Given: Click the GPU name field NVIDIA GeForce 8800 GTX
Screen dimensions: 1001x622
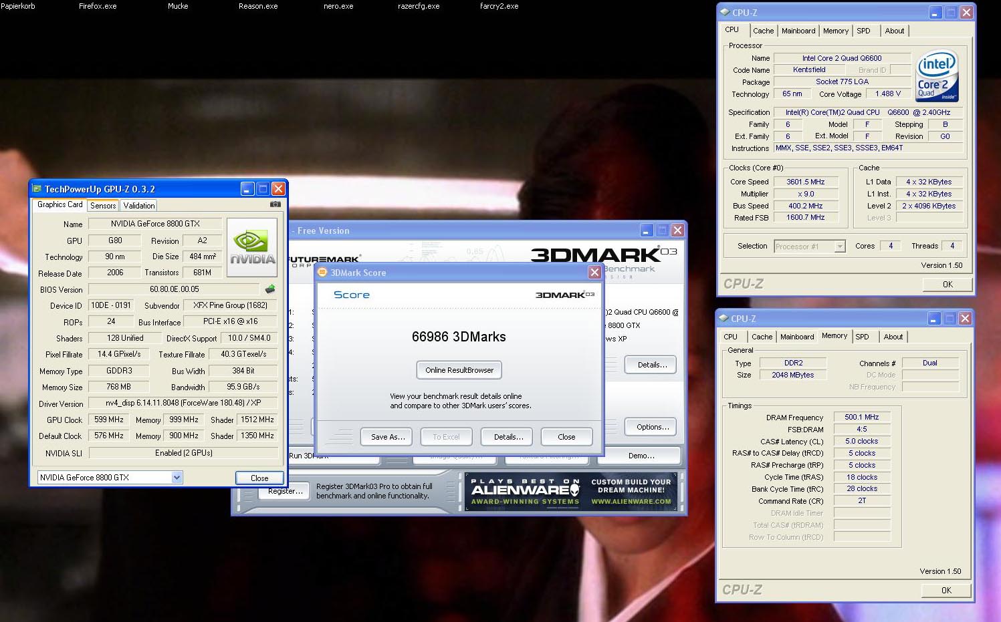Looking at the screenshot, I should pos(155,224).
